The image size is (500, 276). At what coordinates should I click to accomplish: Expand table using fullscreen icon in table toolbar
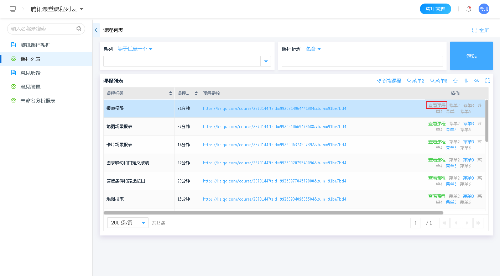point(488,81)
